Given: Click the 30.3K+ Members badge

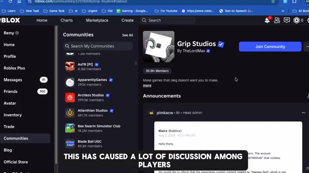Looking at the screenshot, I should pos(157,71).
